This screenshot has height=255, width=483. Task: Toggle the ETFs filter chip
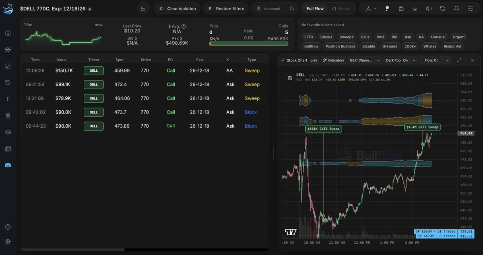click(309, 37)
